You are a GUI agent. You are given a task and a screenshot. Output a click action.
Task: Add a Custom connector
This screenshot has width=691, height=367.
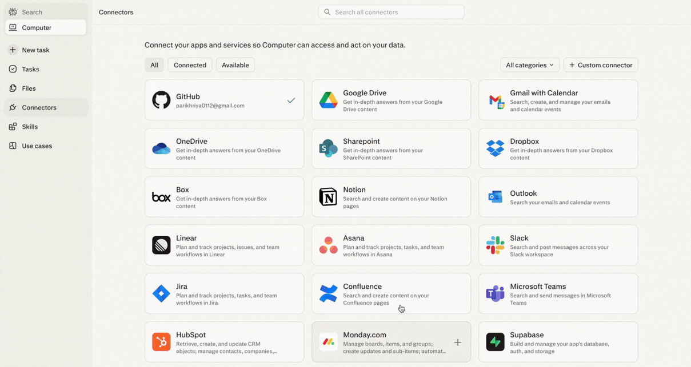click(601, 65)
